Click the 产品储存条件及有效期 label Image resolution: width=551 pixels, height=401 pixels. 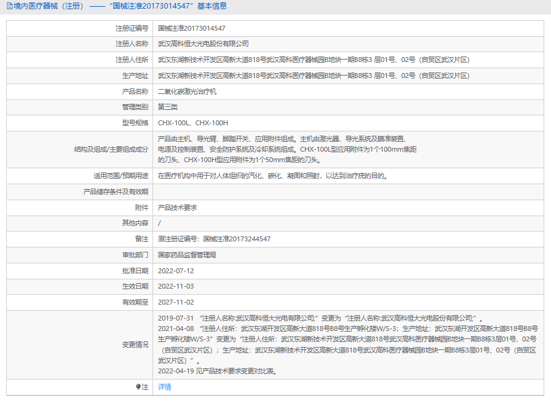tap(116, 192)
